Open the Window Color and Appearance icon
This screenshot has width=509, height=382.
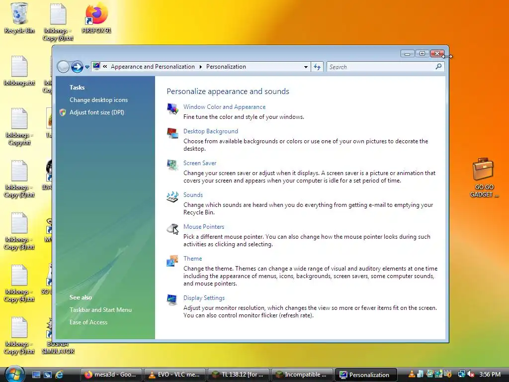[172, 108]
